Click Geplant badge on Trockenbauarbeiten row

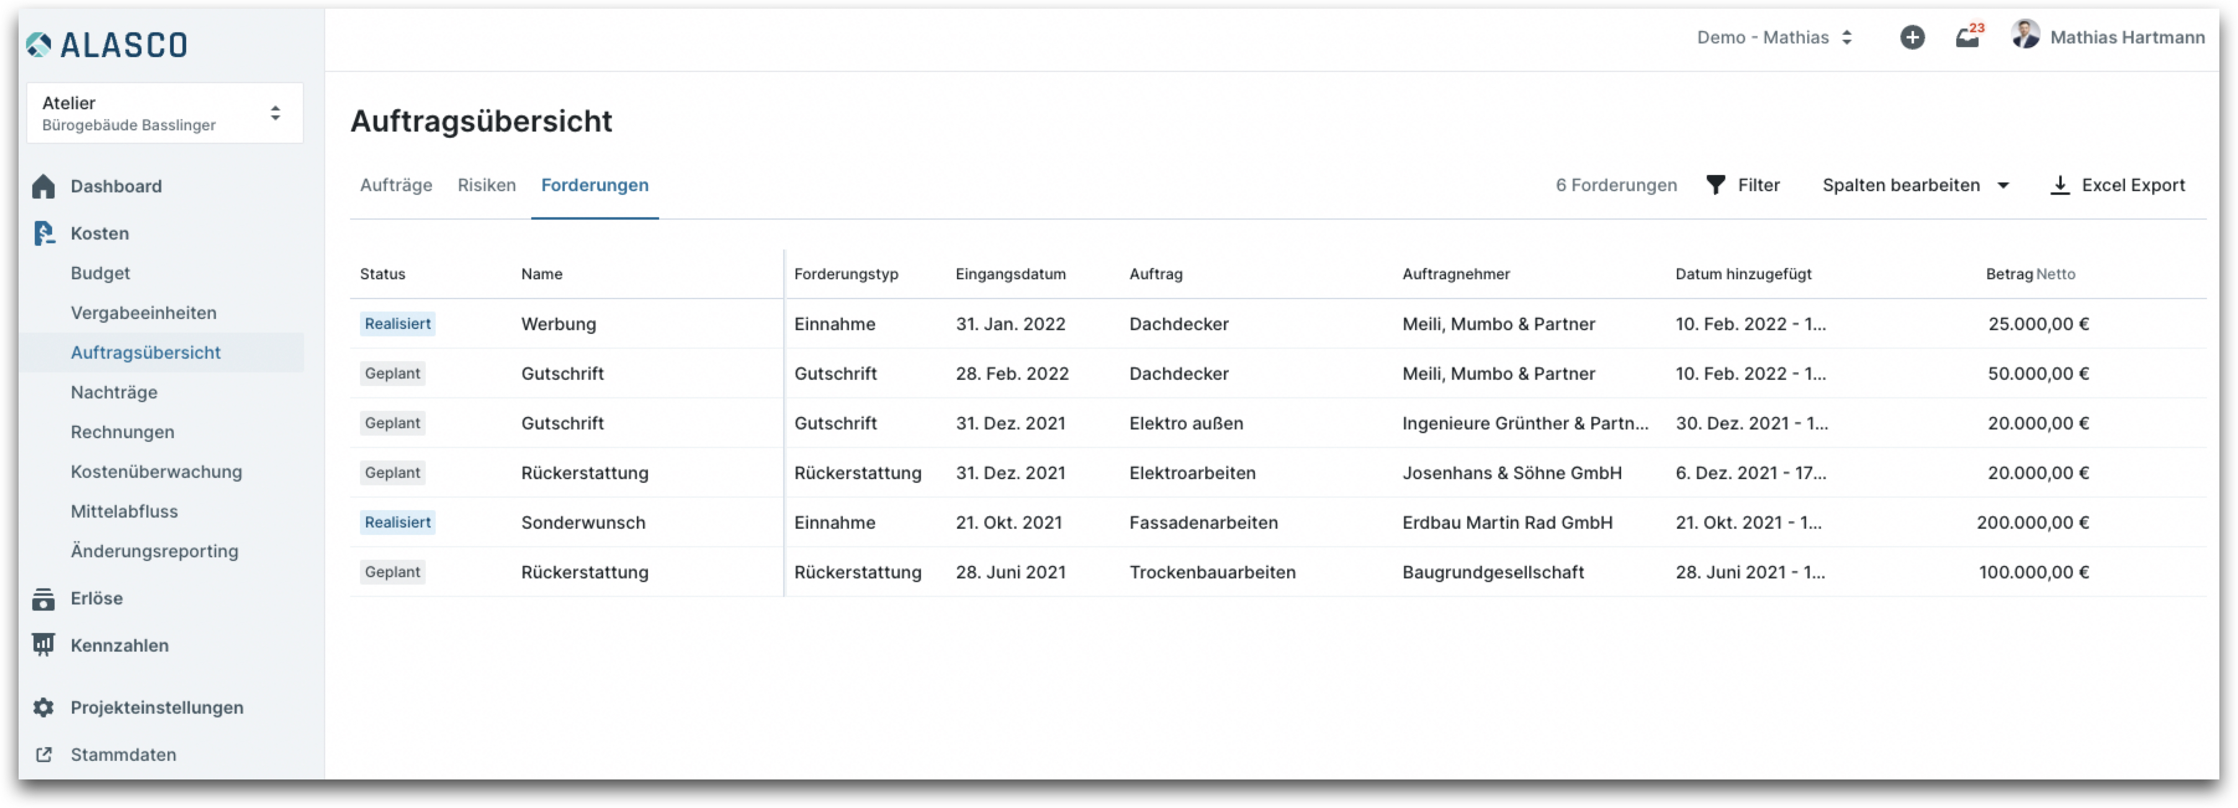coord(393,573)
